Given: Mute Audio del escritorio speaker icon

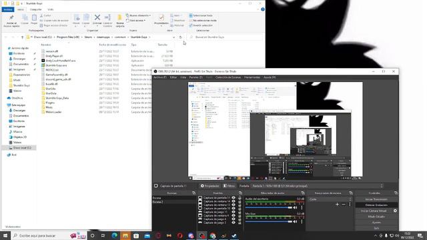Looking at the screenshot, I should pos(295,207).
